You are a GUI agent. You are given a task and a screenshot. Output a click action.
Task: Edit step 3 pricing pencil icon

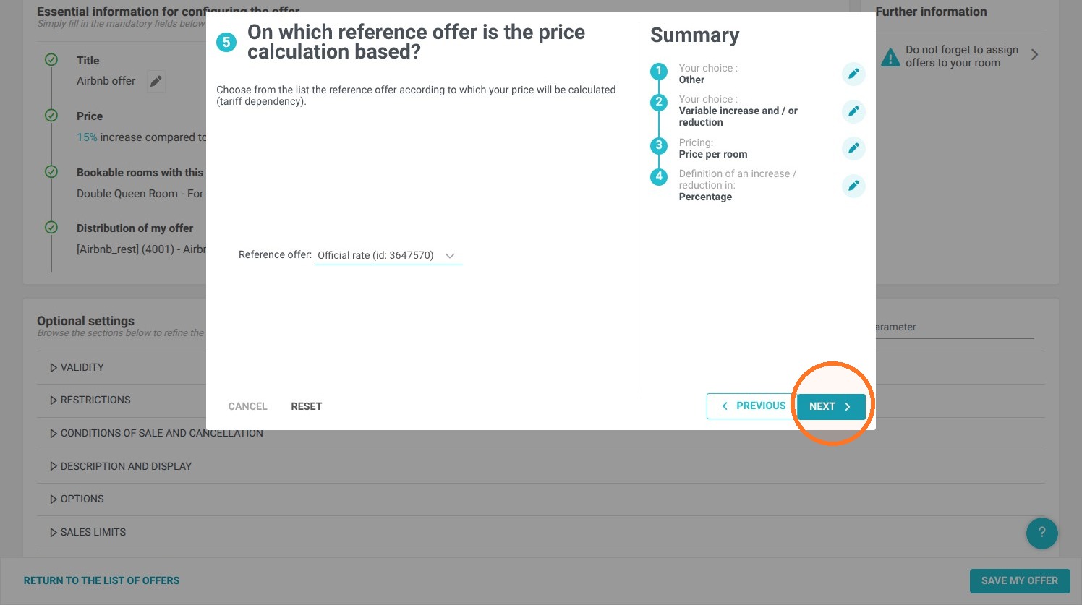853,148
